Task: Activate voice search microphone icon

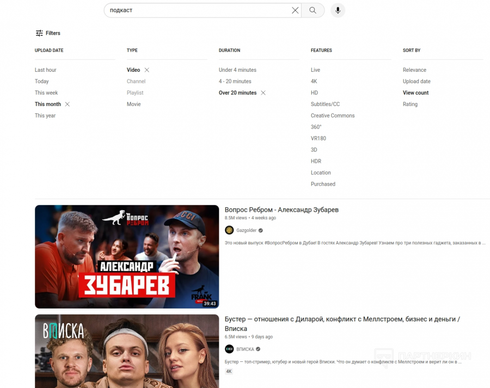Action: click(x=338, y=10)
